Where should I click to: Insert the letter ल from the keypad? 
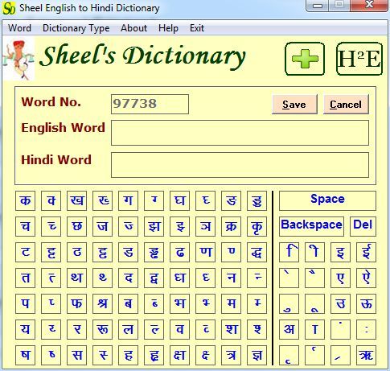pos(128,329)
